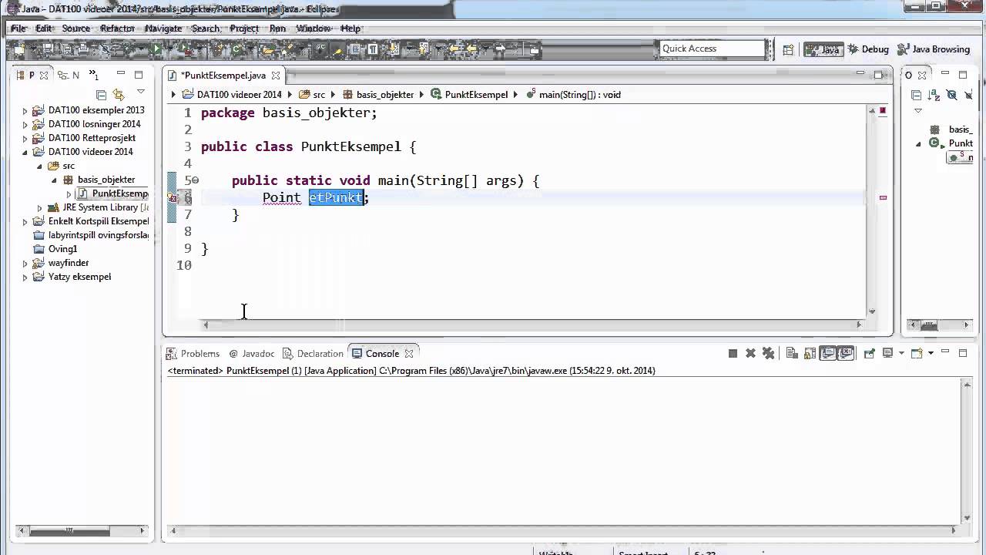Close the PunktEksempel.java editor tab
This screenshot has height=555, width=986.
[x=276, y=76]
